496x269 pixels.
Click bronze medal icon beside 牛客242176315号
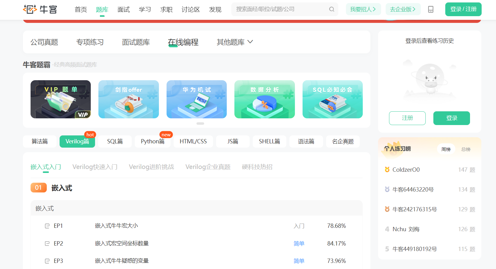[x=387, y=209]
